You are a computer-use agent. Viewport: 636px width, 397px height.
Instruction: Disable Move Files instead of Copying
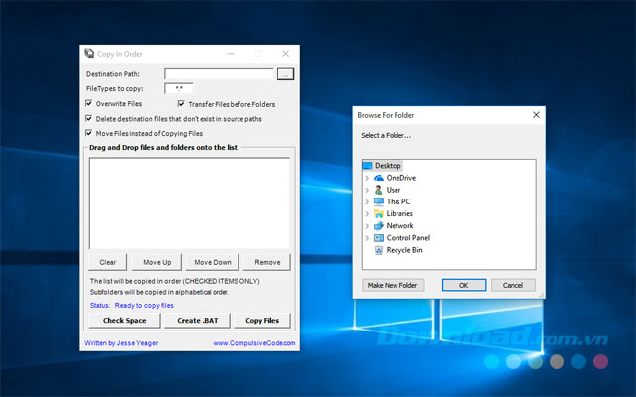tap(89, 133)
